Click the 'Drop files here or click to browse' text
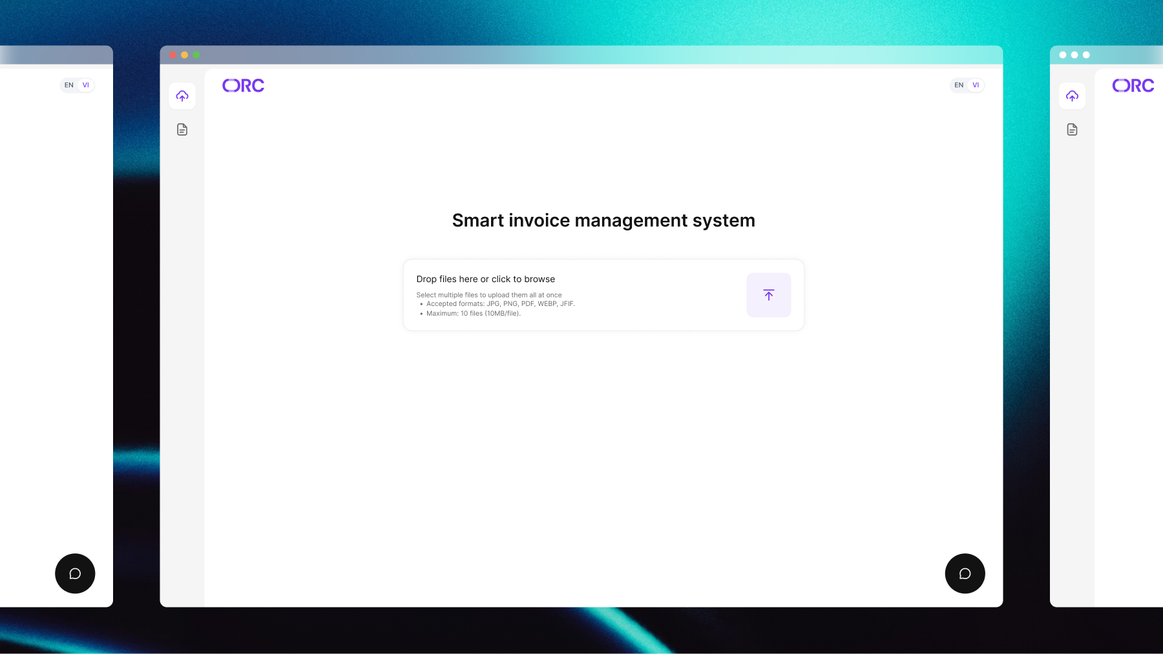The image size is (1163, 654). click(485, 279)
